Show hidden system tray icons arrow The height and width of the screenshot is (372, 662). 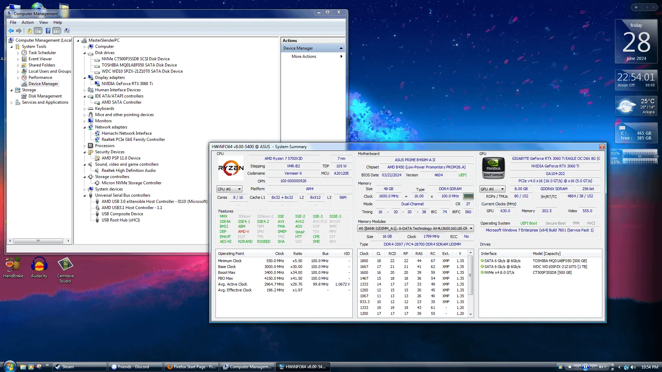(x=619, y=367)
